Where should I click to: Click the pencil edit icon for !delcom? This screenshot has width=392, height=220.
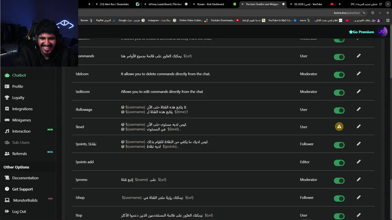point(359,74)
